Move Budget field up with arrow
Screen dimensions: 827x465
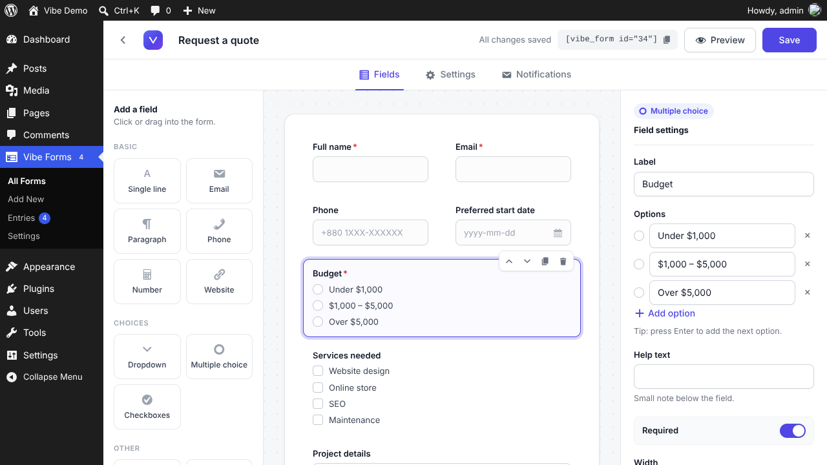pos(509,262)
